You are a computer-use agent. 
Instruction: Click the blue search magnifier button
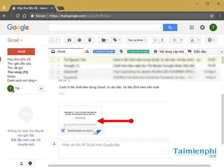(170, 27)
